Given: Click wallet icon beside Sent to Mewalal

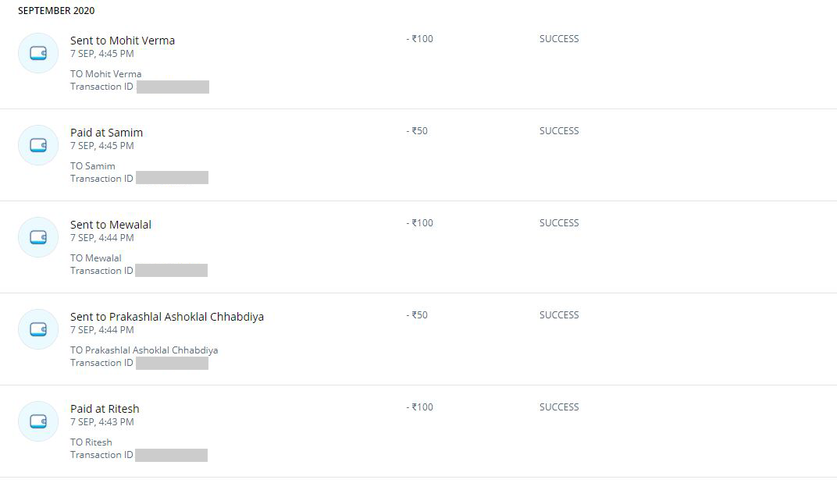Looking at the screenshot, I should [38, 237].
